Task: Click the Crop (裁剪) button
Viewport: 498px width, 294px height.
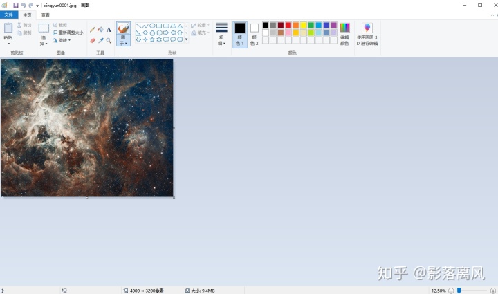Action: point(60,25)
